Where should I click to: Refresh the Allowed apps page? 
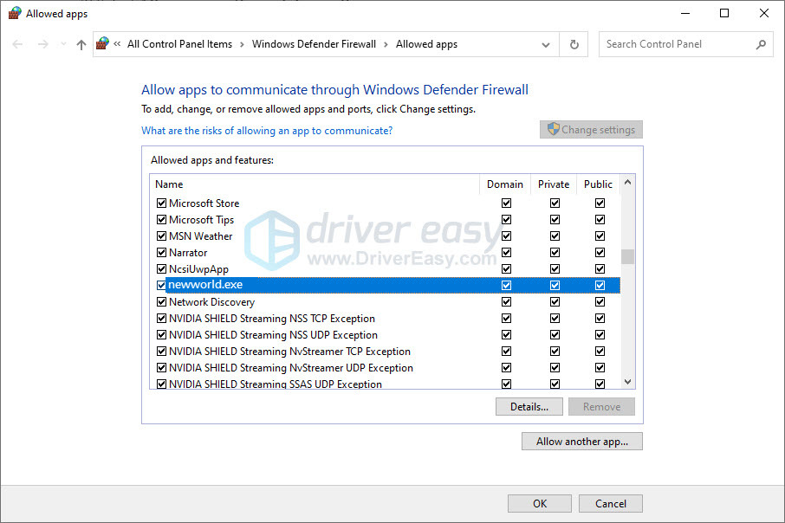point(574,44)
